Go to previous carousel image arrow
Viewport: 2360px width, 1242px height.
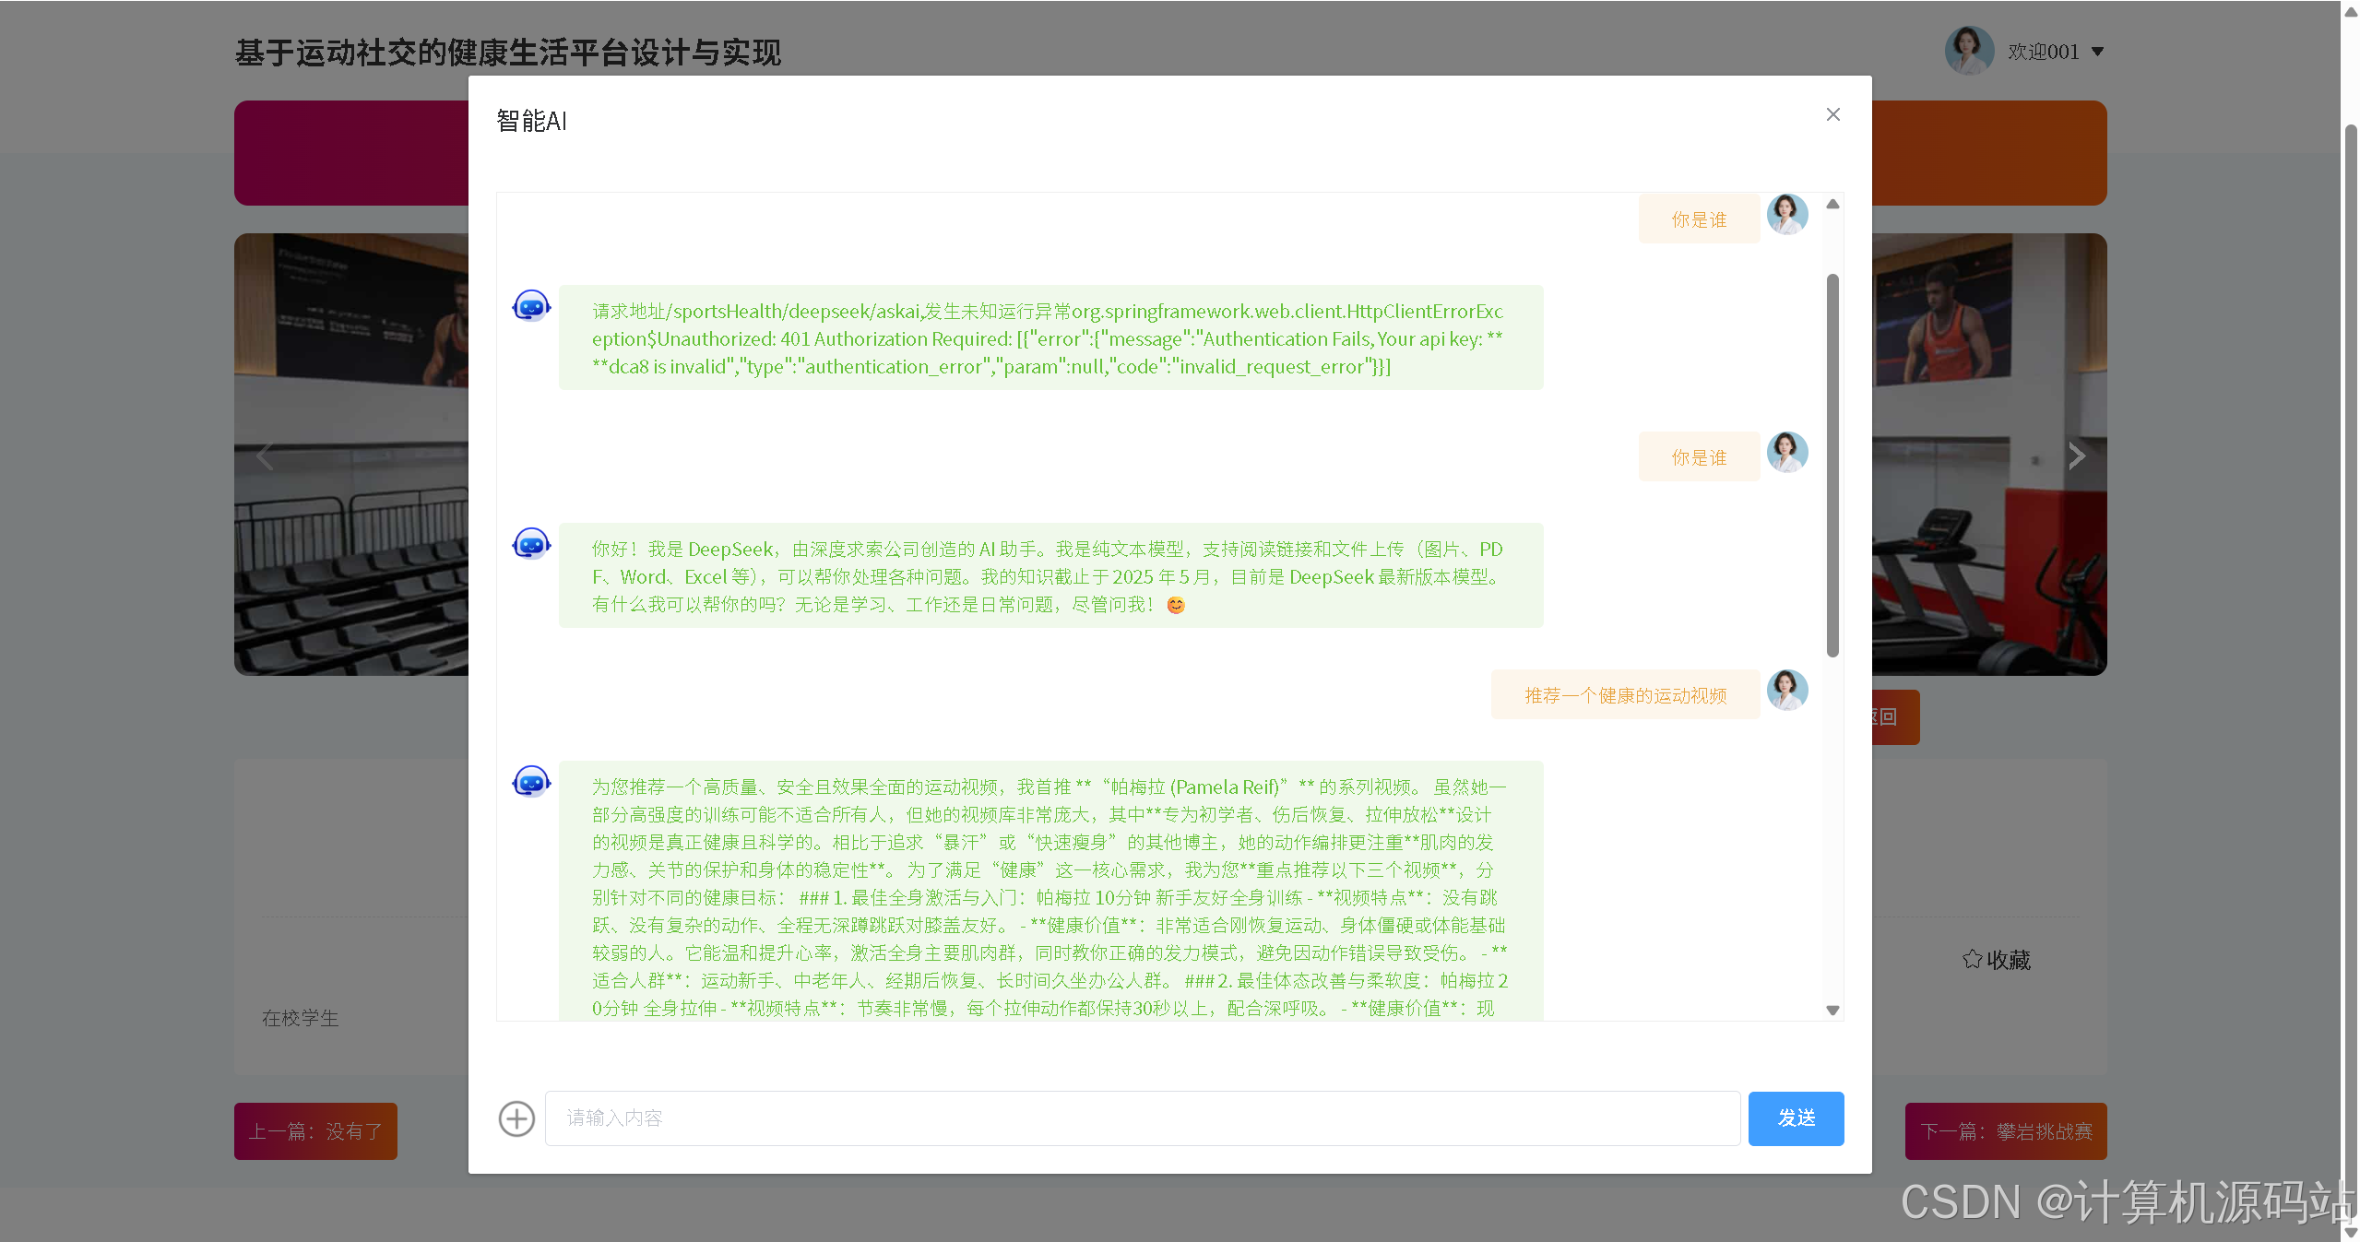coord(265,455)
